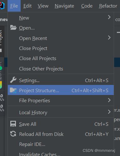
Task: Open the Refactor menu
Action: point(108,6)
